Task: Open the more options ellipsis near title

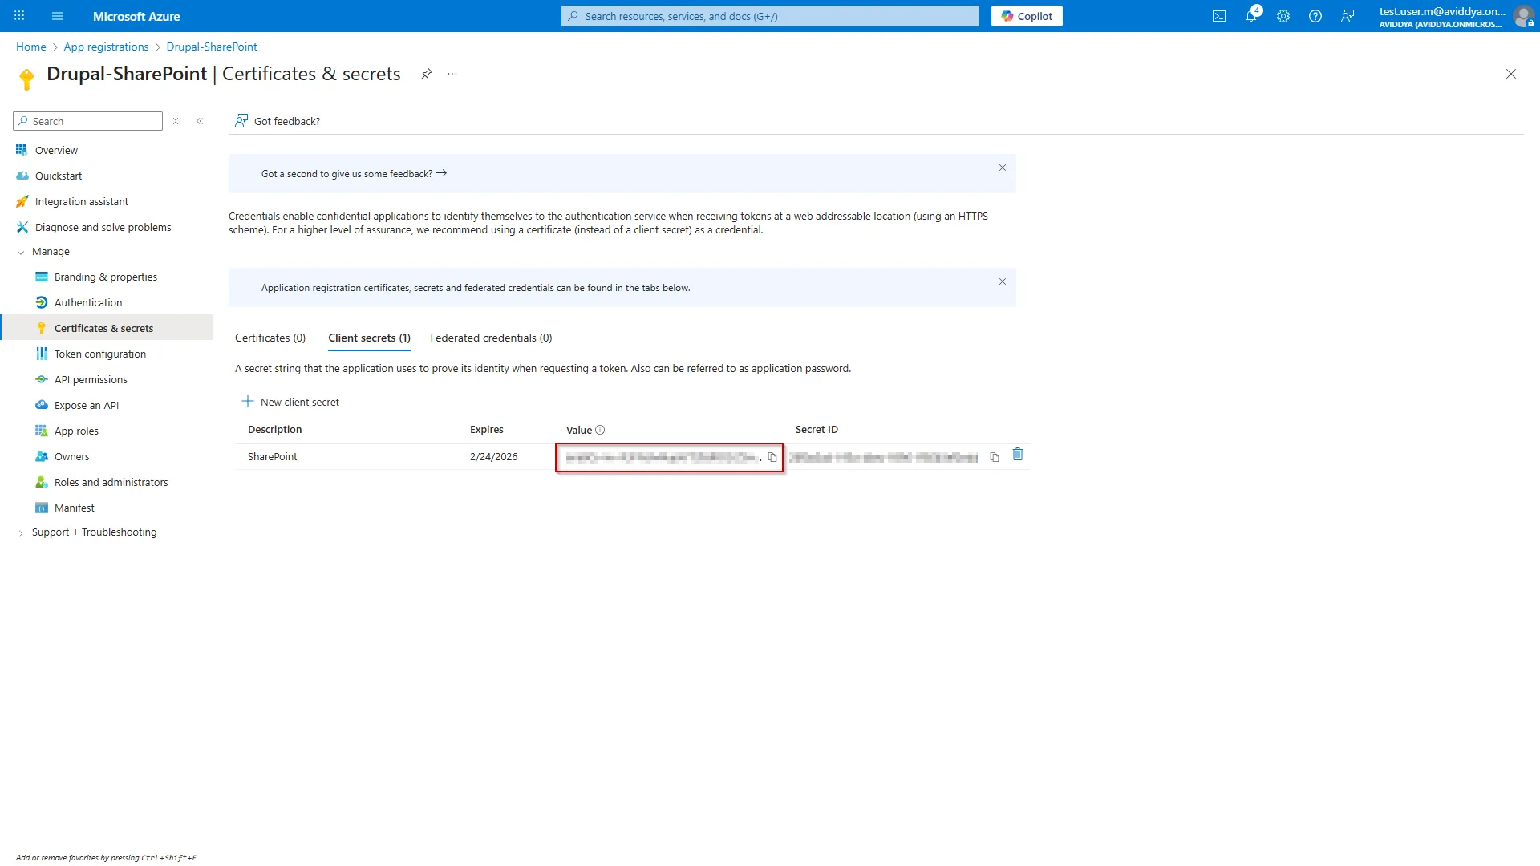Action: coord(452,74)
